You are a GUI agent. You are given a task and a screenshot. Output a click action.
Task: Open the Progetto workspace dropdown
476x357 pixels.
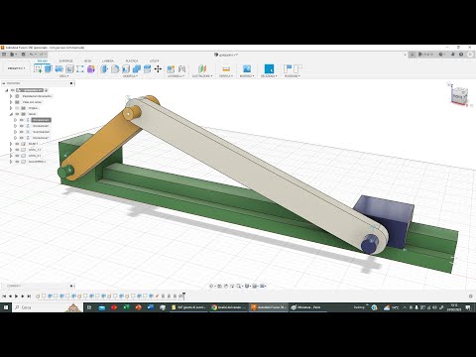pyautogui.click(x=16, y=68)
